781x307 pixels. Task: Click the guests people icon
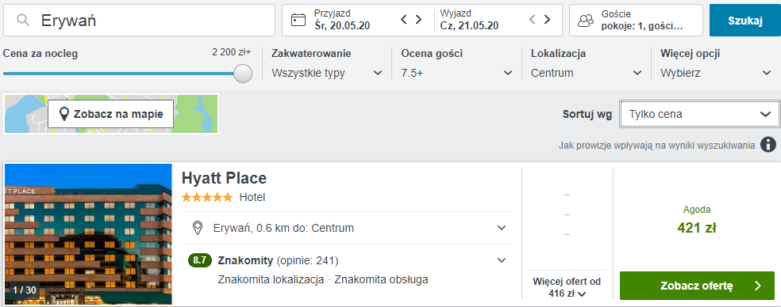[586, 21]
